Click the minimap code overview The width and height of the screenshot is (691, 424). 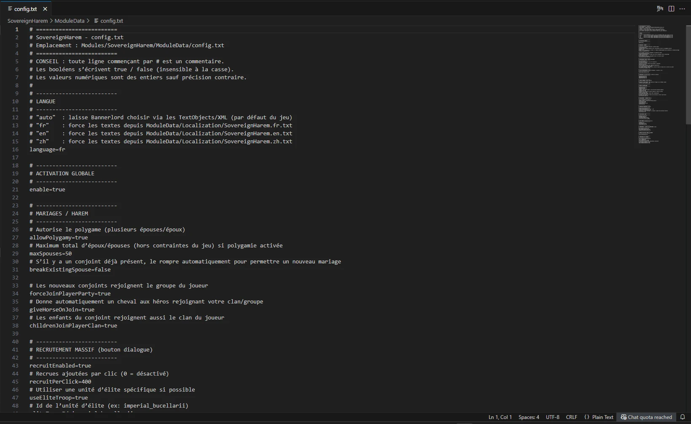click(x=659, y=84)
